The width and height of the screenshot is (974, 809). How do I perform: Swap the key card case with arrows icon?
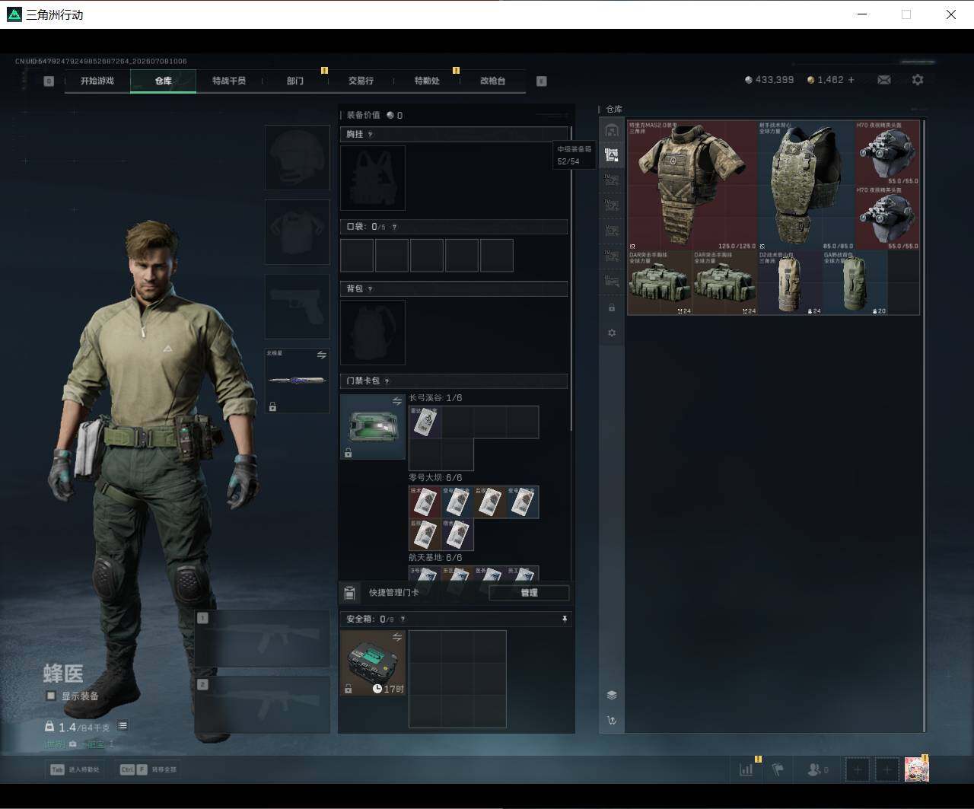click(x=397, y=401)
